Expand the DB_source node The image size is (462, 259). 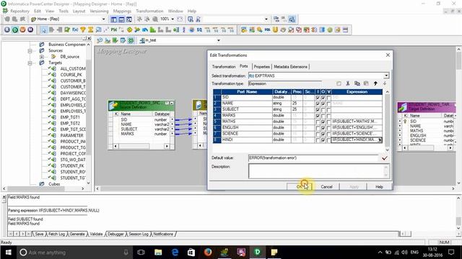click(42, 57)
